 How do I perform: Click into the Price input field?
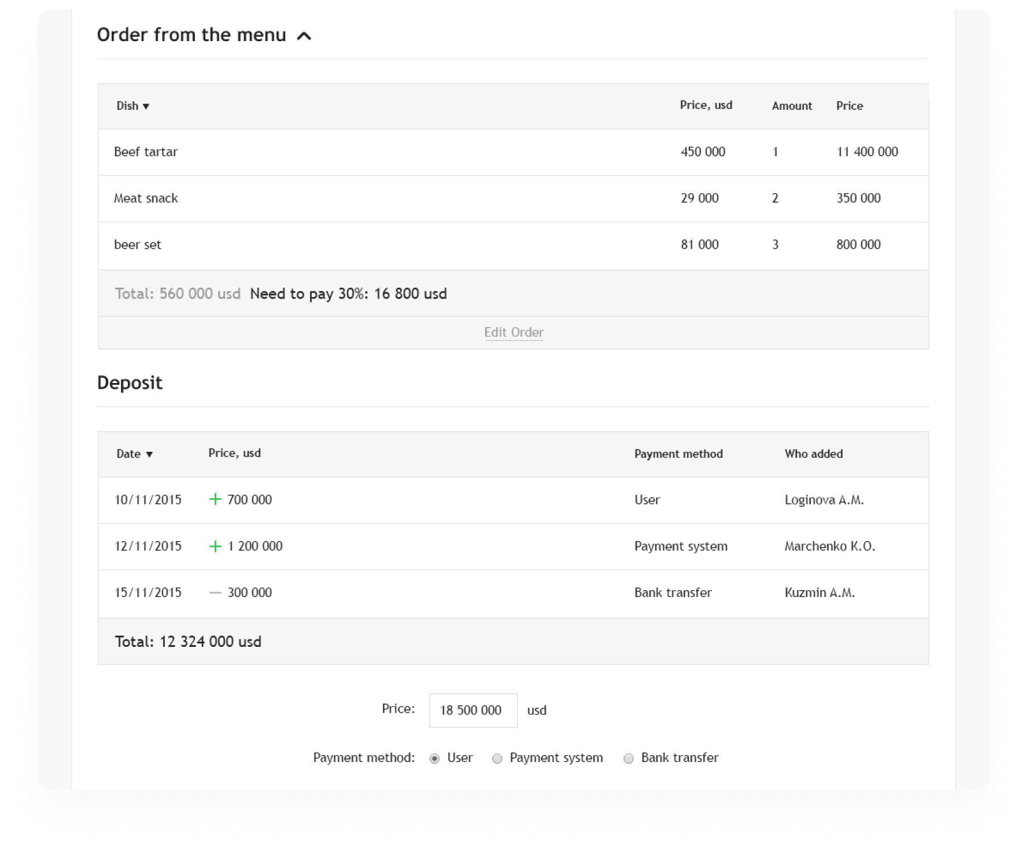(473, 710)
